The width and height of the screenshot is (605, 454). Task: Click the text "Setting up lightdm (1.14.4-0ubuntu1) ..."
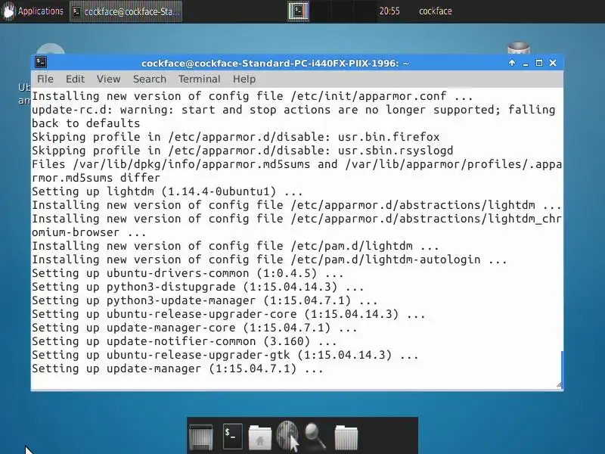[167, 191]
